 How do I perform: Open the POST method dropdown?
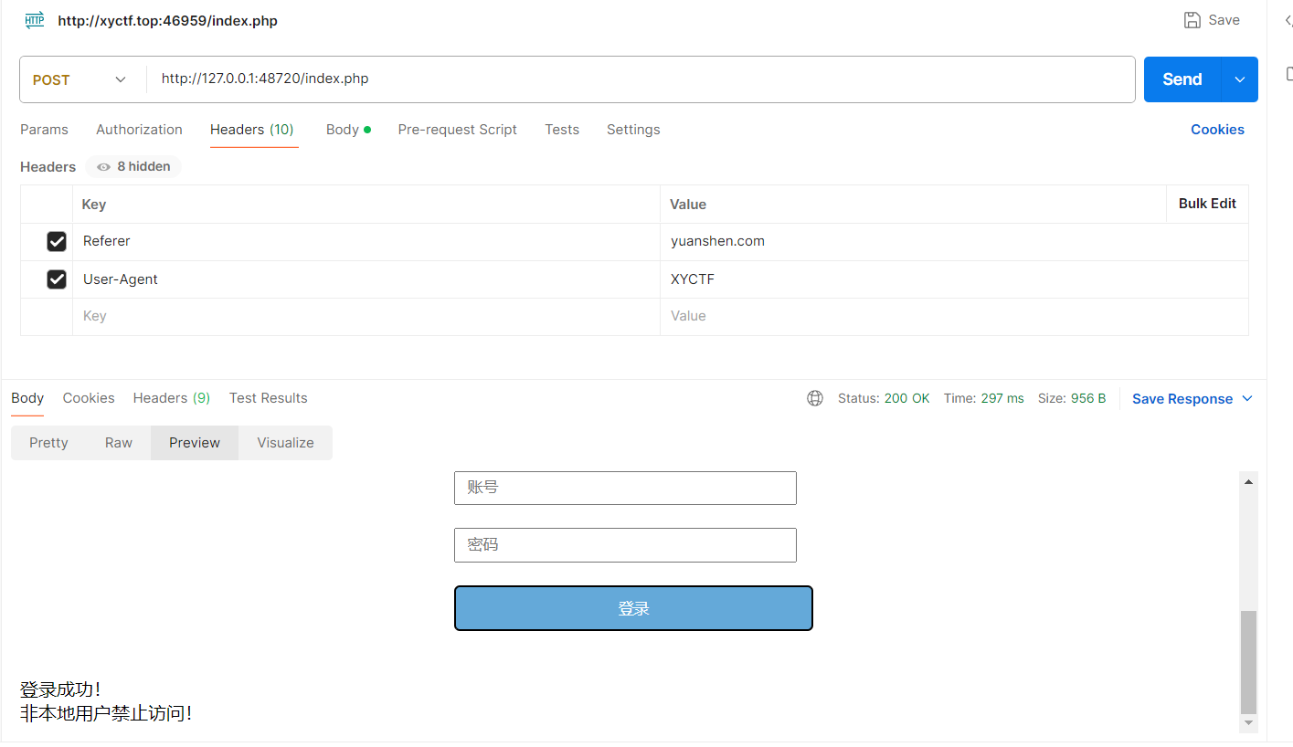(x=80, y=79)
